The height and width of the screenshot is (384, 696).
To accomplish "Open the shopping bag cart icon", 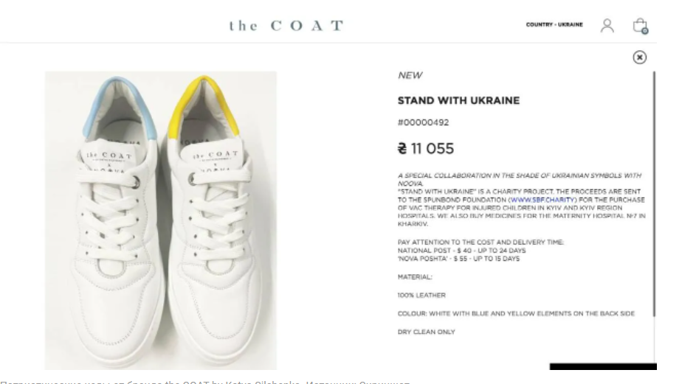I will click(x=640, y=27).
